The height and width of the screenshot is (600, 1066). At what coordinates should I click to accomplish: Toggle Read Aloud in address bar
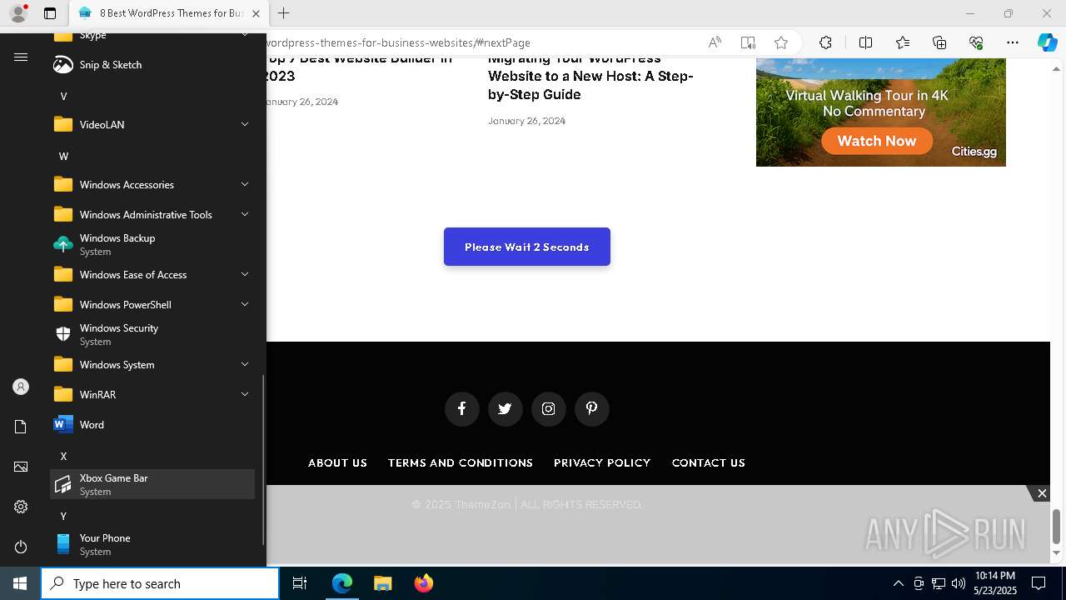[x=715, y=42]
